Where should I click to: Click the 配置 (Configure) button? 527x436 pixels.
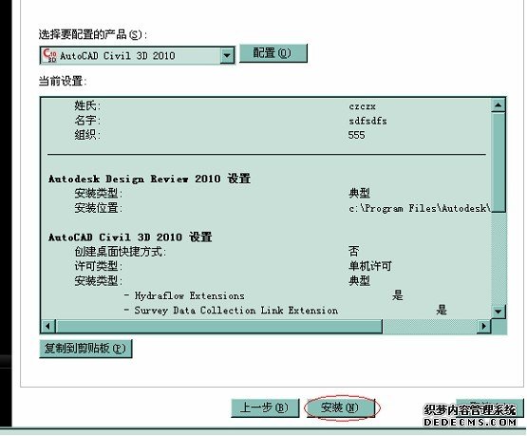(x=273, y=53)
